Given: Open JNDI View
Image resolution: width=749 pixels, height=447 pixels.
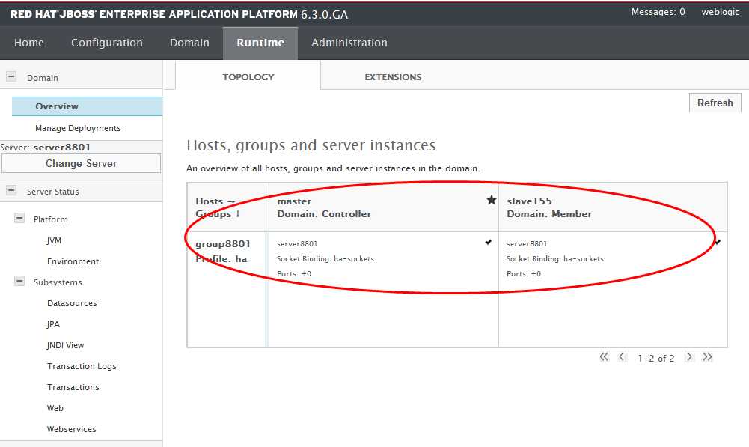Looking at the screenshot, I should [65, 345].
